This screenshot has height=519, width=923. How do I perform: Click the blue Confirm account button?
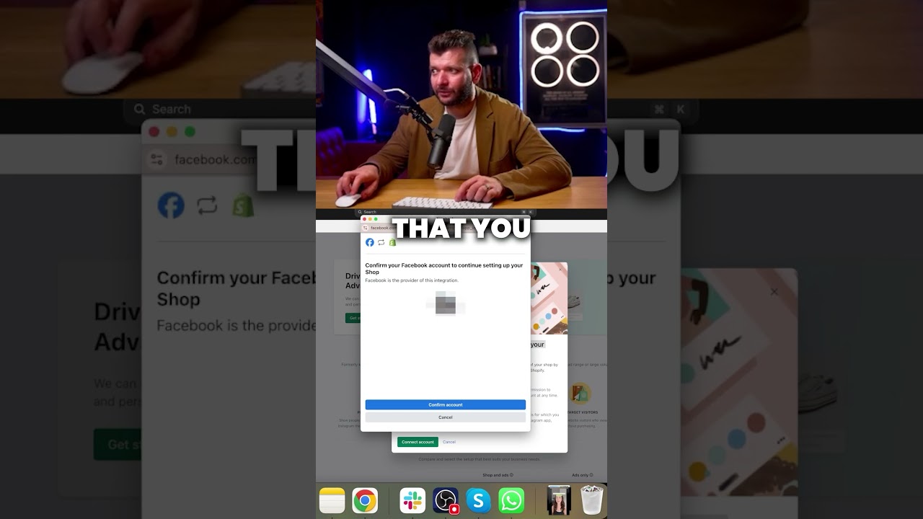click(446, 405)
